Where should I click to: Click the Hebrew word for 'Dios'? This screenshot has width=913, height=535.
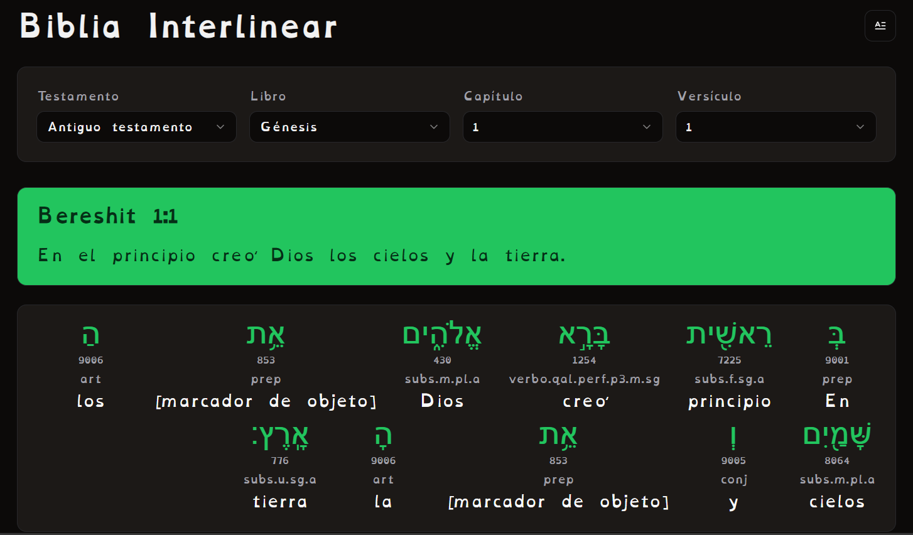pyautogui.click(x=442, y=335)
